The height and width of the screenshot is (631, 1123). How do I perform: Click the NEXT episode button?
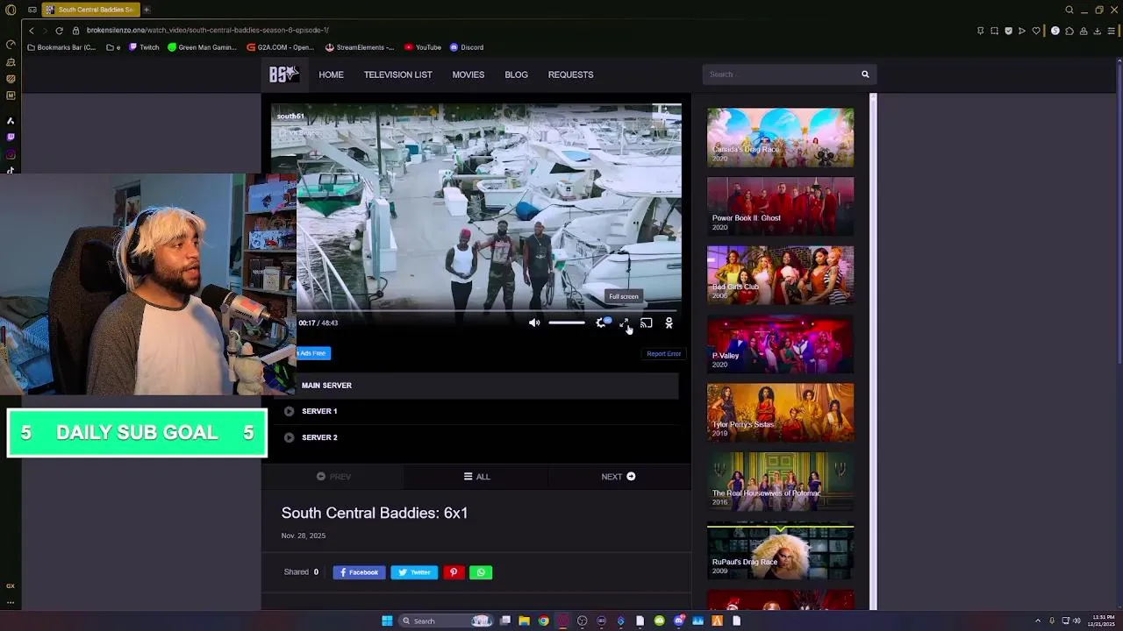[x=619, y=477]
